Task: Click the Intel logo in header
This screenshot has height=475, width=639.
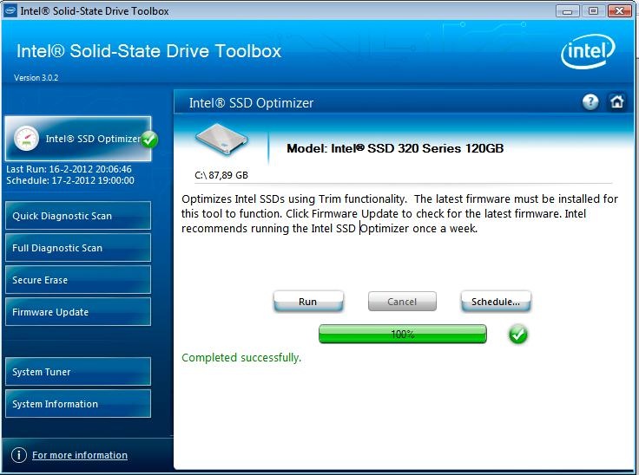Action: (x=588, y=52)
